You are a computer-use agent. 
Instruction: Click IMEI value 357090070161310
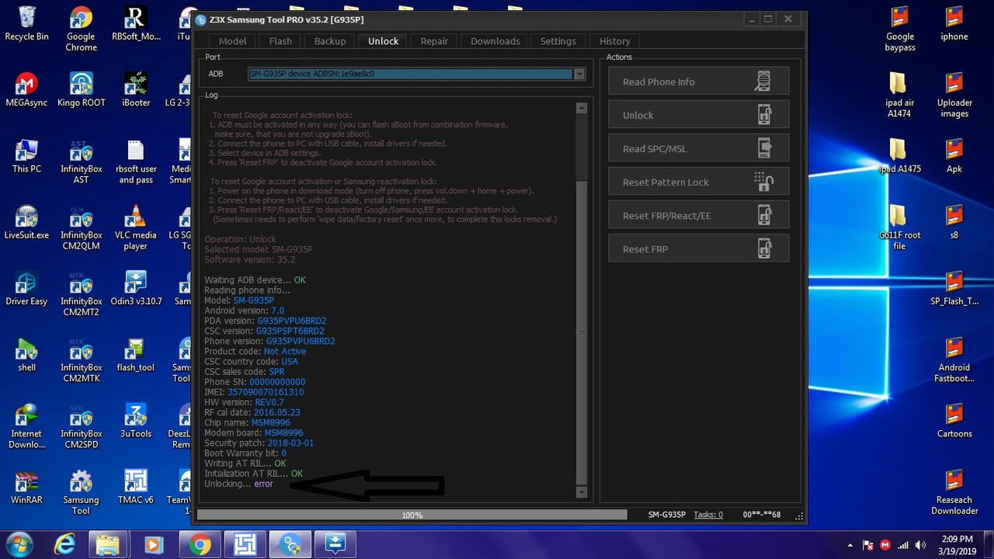tap(266, 392)
